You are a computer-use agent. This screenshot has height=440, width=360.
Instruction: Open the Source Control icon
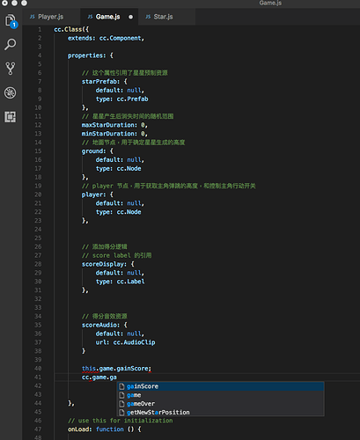point(11,69)
